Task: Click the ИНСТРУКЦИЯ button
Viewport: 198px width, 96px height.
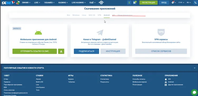Action: (x=113, y=51)
